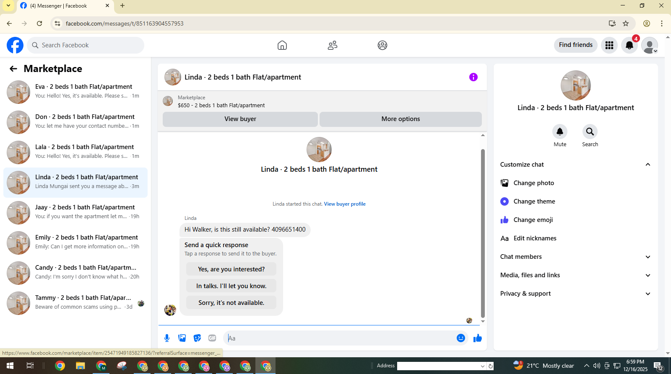Click the large listing thumbnail in chat

pyautogui.click(x=319, y=150)
